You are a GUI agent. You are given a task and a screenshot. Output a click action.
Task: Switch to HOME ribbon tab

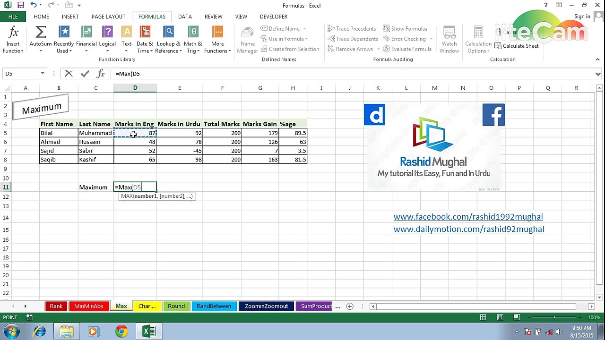41,17
